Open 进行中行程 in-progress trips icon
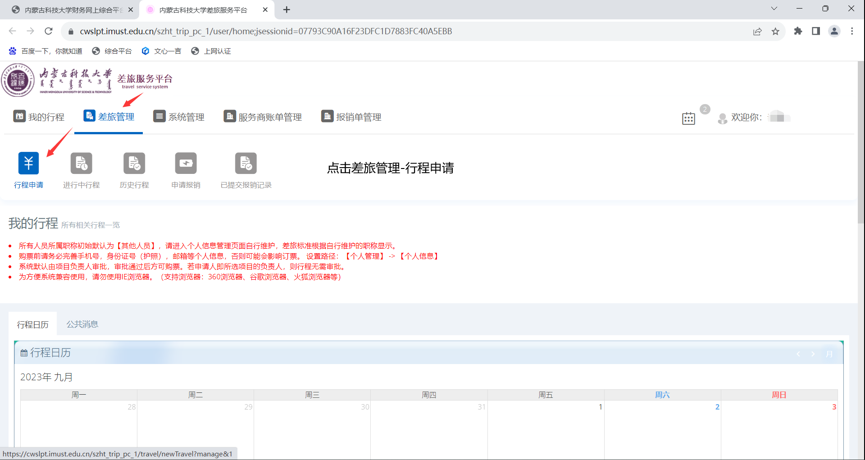The image size is (865, 460). [x=81, y=163]
